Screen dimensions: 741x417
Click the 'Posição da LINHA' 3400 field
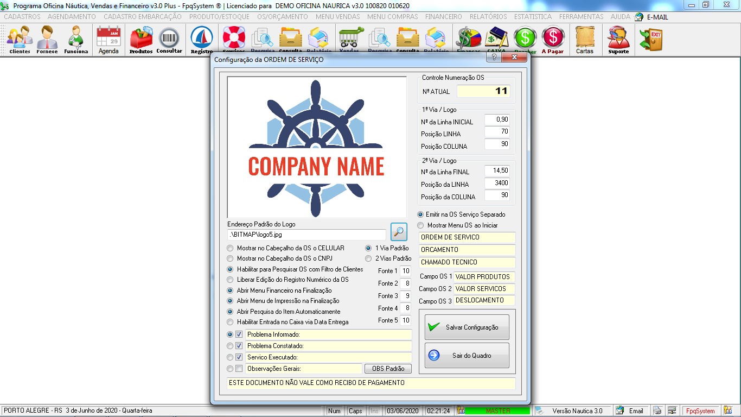[x=497, y=184]
